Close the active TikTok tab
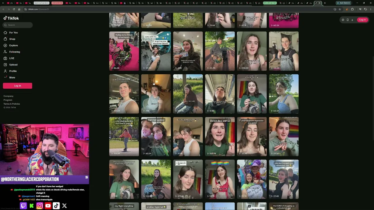This screenshot has height=210, width=374. point(319,3)
